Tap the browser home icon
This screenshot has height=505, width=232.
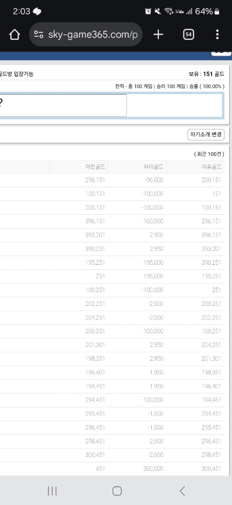point(15,35)
